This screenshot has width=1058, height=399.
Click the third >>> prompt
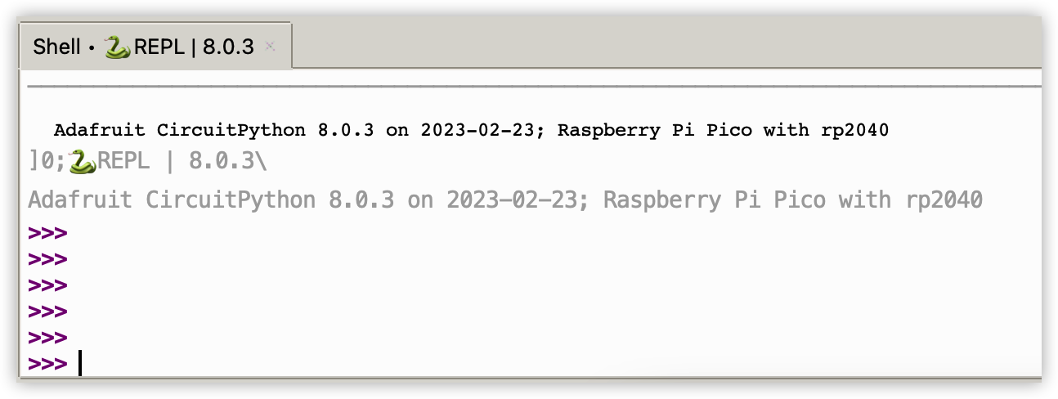47,285
